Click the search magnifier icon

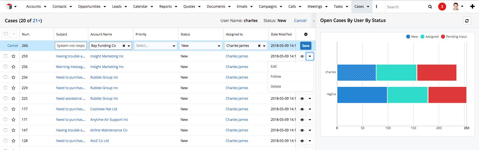(430, 7)
